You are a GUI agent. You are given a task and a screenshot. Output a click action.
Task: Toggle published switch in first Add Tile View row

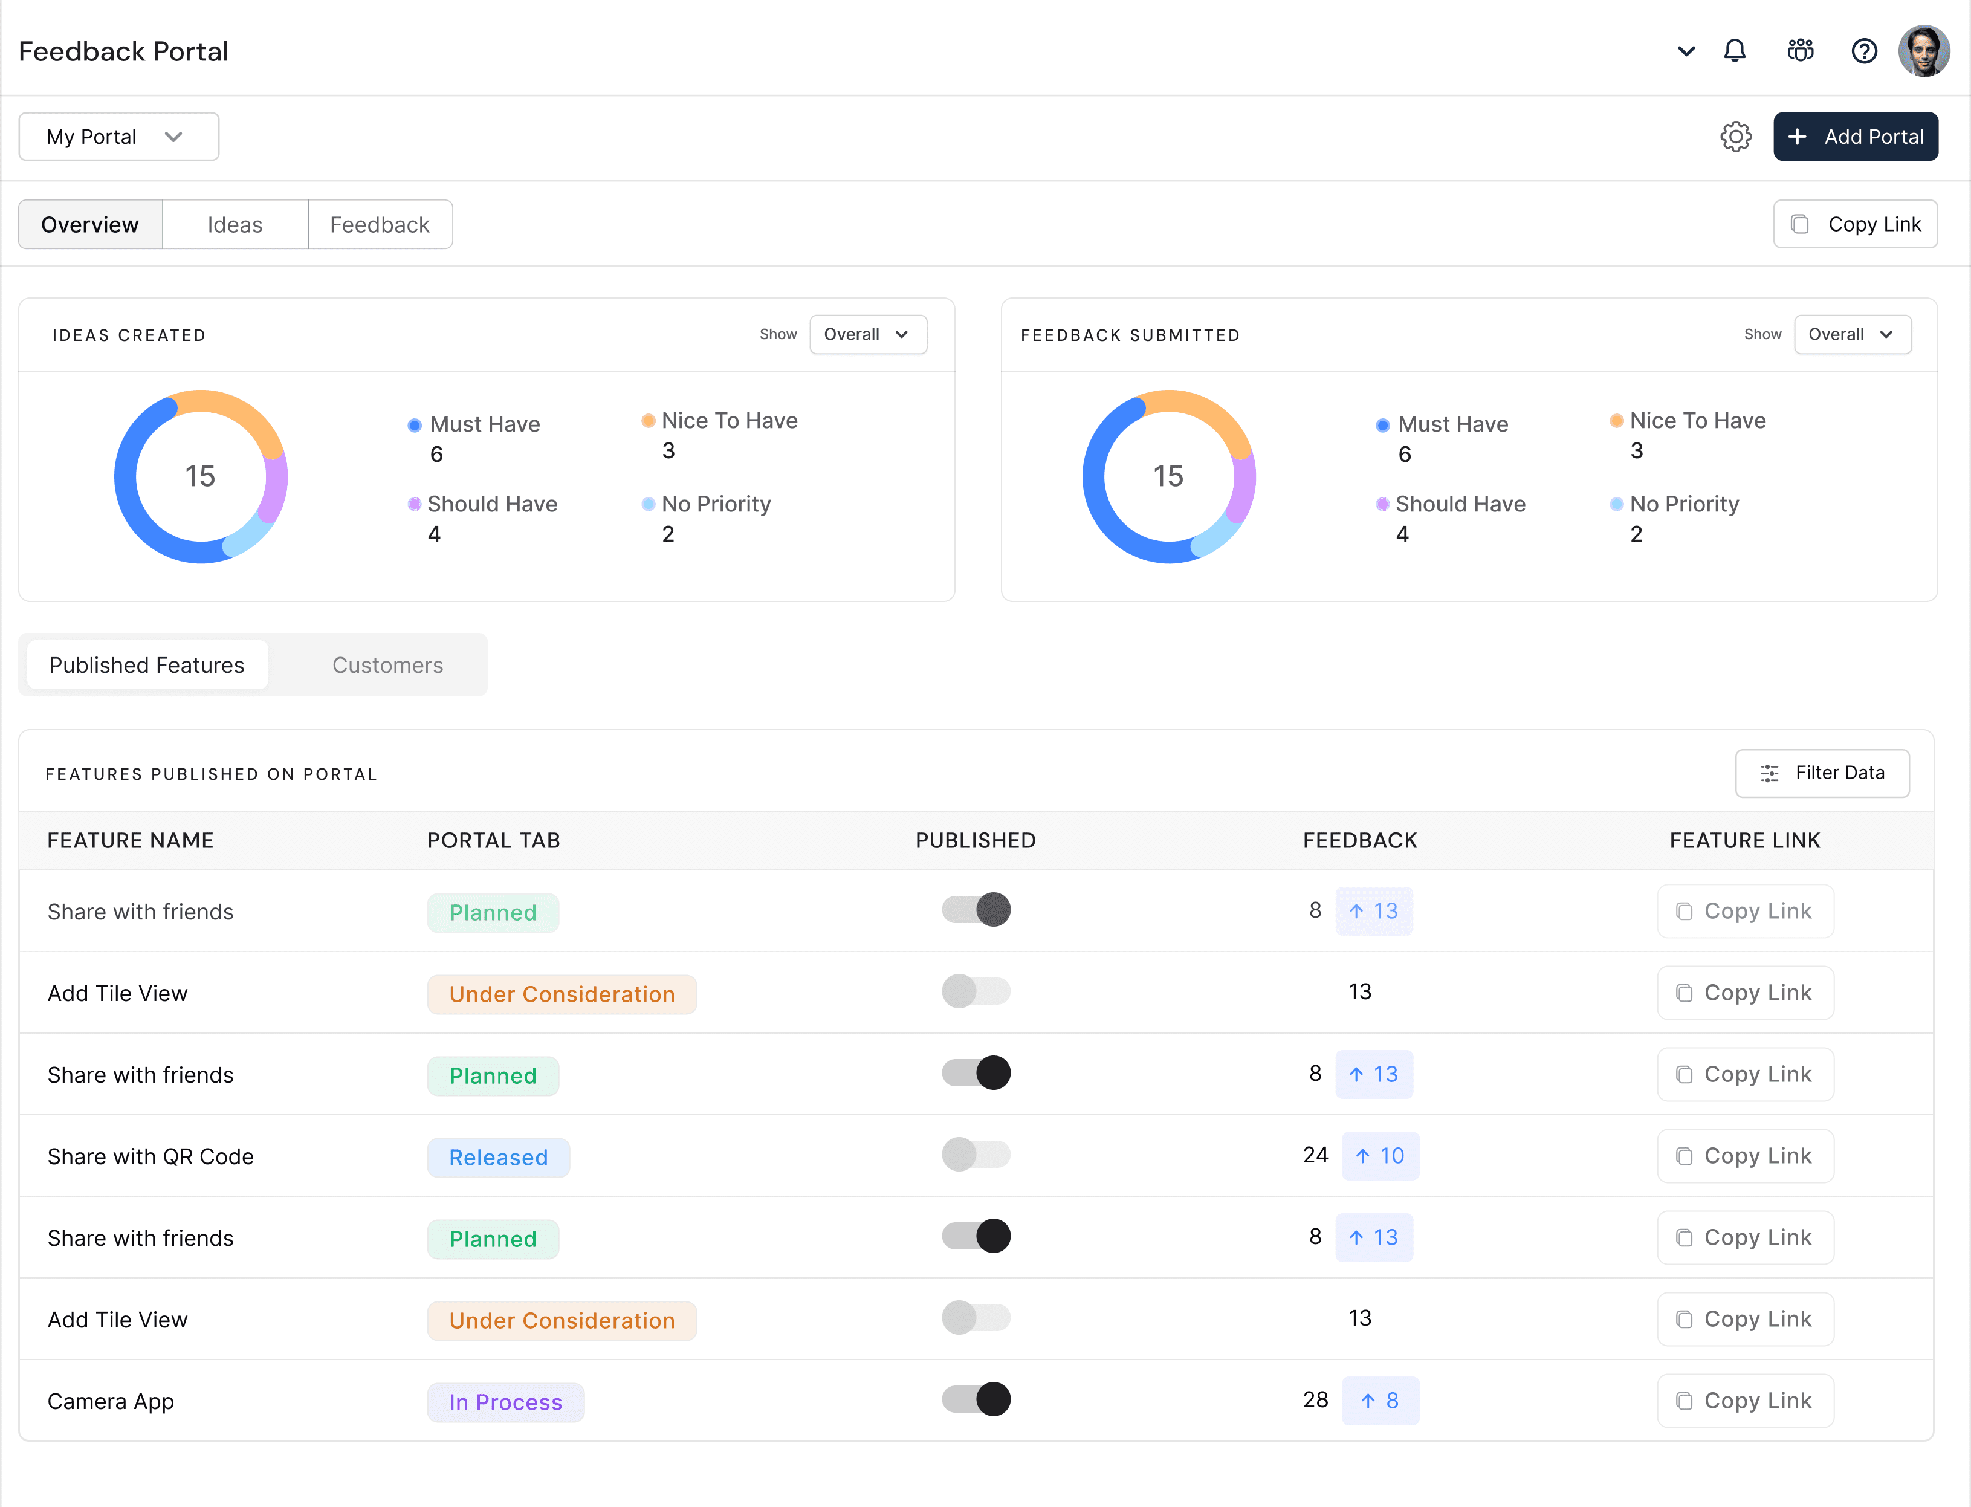pyautogui.click(x=976, y=991)
